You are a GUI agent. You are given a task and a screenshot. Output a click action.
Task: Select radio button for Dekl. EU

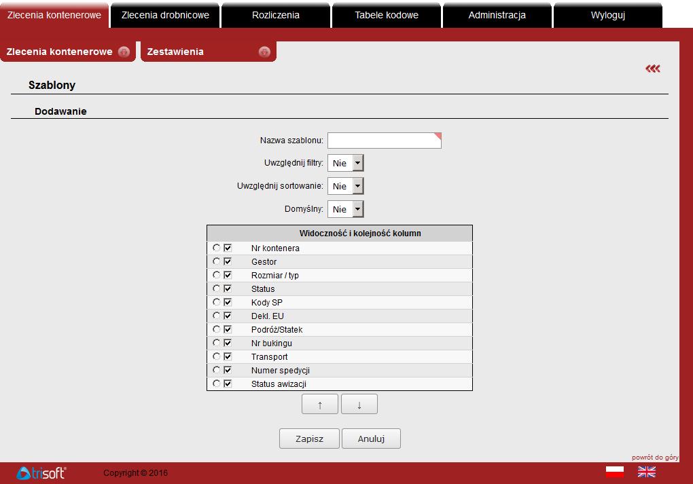coord(216,316)
